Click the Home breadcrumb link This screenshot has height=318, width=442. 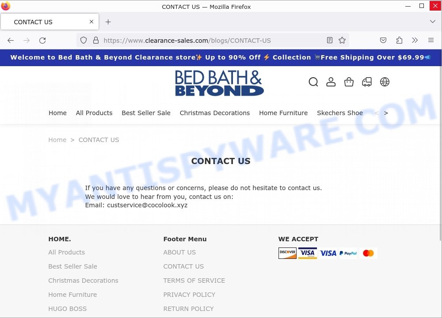pyautogui.click(x=57, y=140)
